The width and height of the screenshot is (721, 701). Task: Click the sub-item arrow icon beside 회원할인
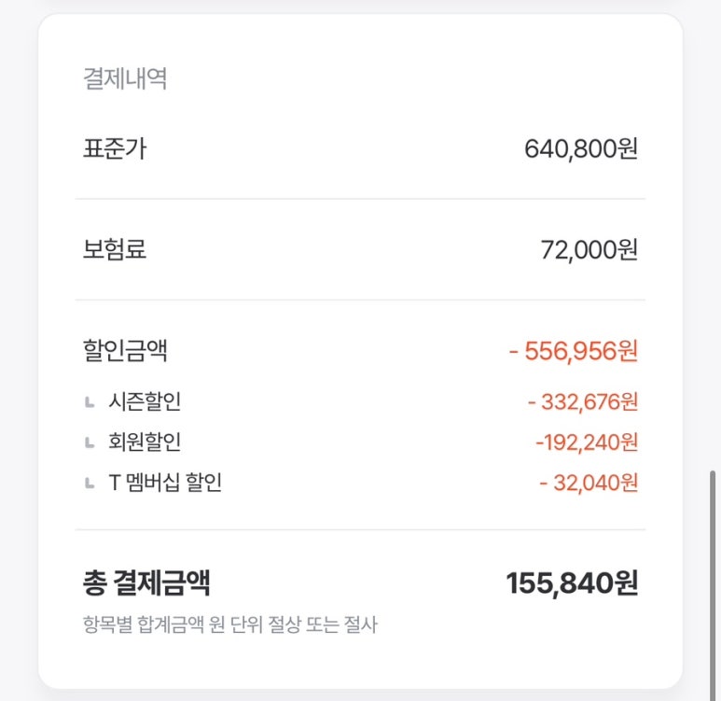coord(90,442)
